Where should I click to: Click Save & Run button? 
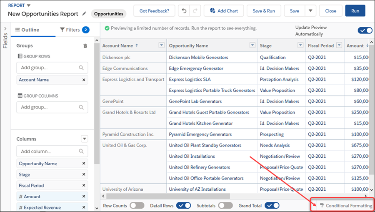coord(264,11)
